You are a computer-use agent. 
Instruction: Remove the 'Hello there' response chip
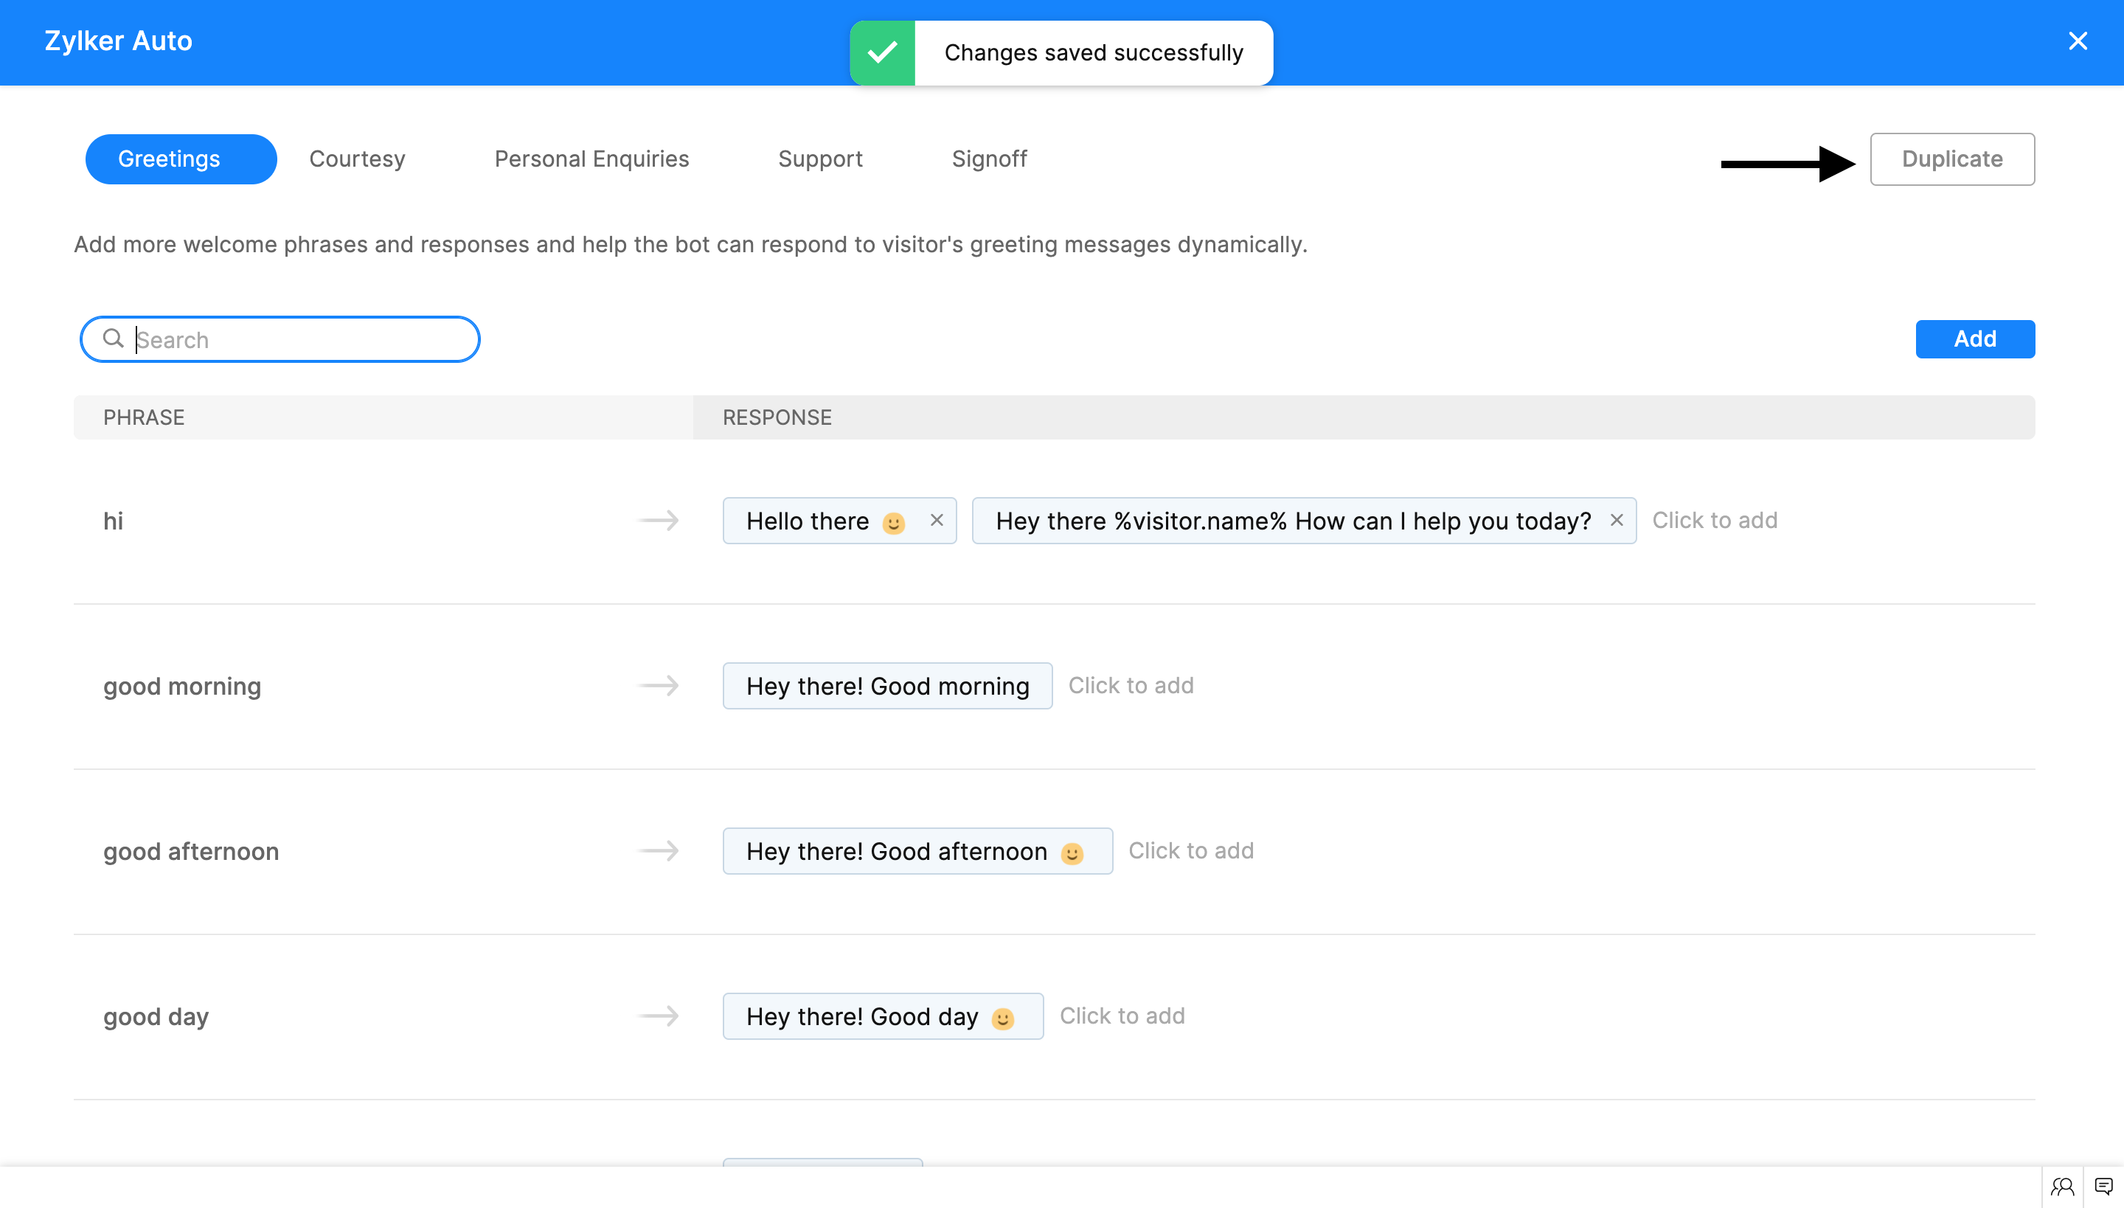[x=937, y=520]
